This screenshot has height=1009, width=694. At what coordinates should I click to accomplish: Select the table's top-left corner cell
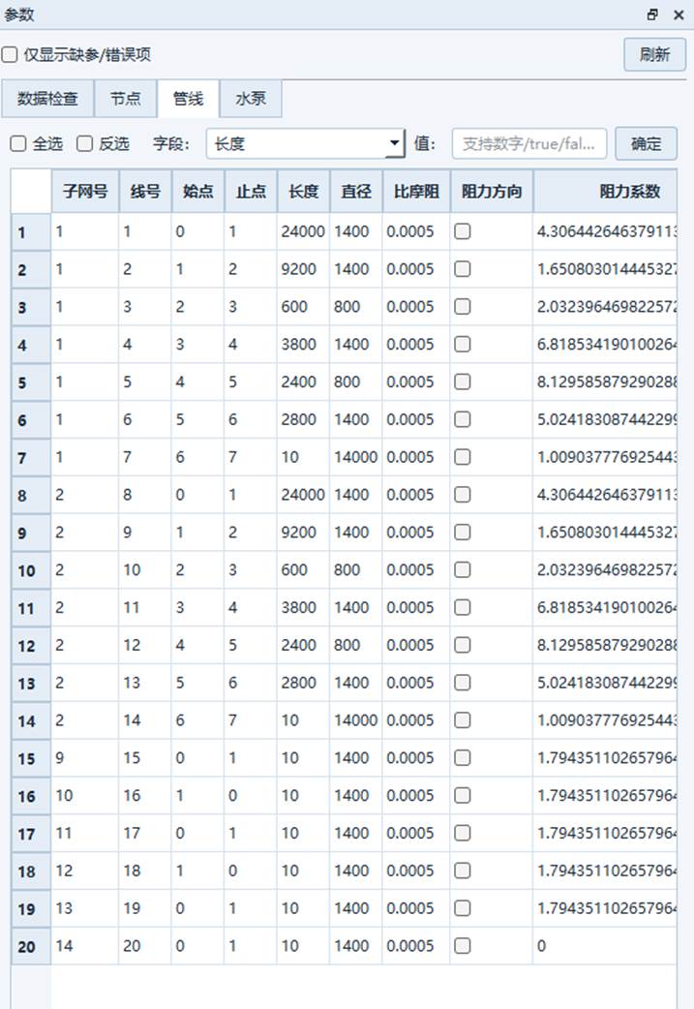point(31,192)
